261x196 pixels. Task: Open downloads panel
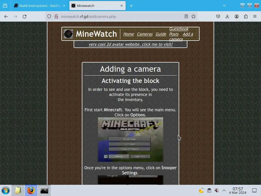point(227,16)
